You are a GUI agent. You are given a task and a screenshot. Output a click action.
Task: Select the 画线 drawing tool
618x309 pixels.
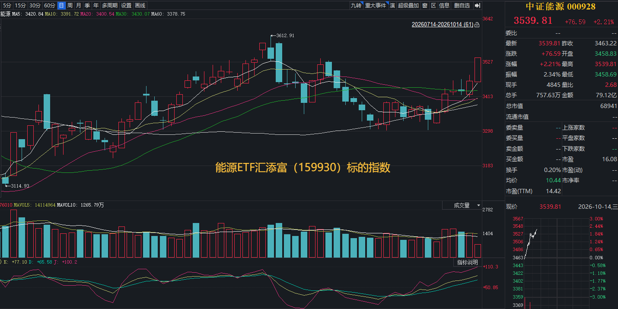pyautogui.click(x=140, y=6)
